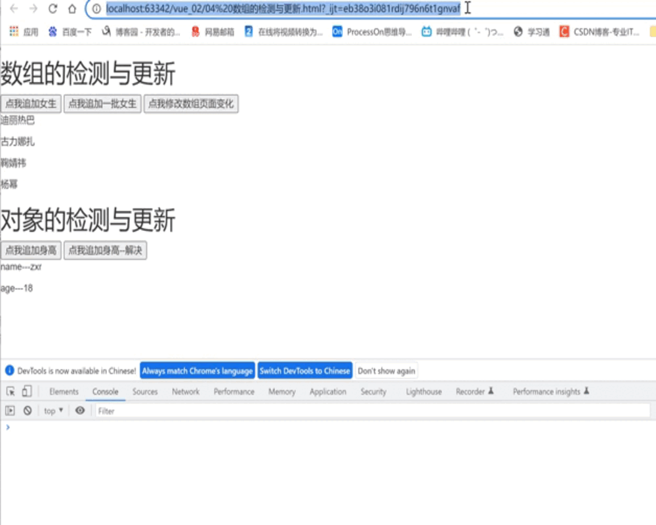The image size is (656, 525).
Task: Click DevTools info icon in language banner
Action: tap(9, 371)
